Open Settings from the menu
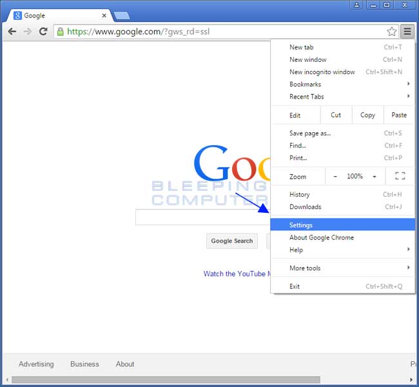419x387 pixels. 301,225
